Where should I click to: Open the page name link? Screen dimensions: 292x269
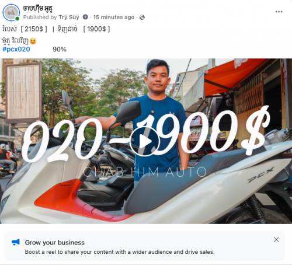pyautogui.click(x=38, y=8)
